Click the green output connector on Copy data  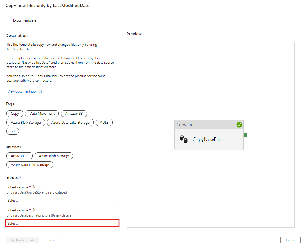245,135
